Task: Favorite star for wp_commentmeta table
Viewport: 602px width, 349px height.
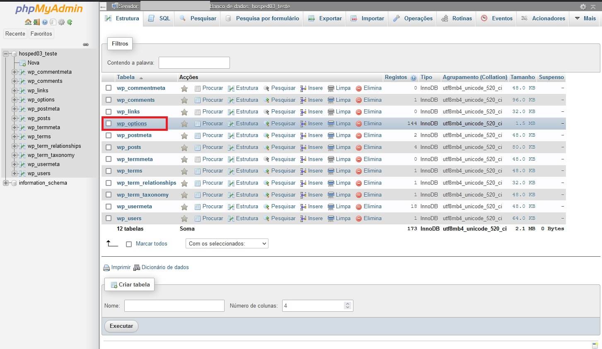Action: pyautogui.click(x=184, y=88)
